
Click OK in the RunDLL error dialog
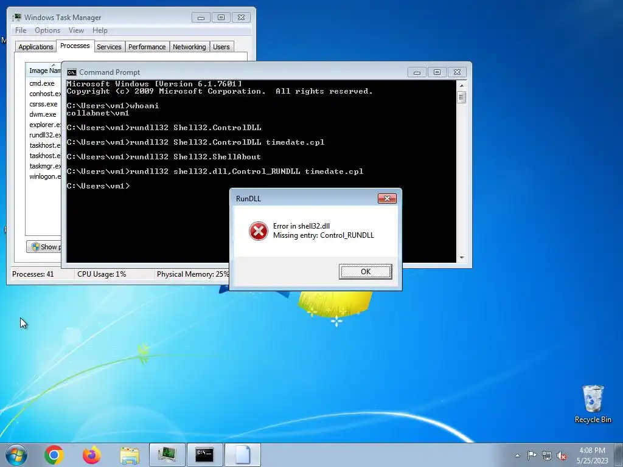tap(365, 272)
